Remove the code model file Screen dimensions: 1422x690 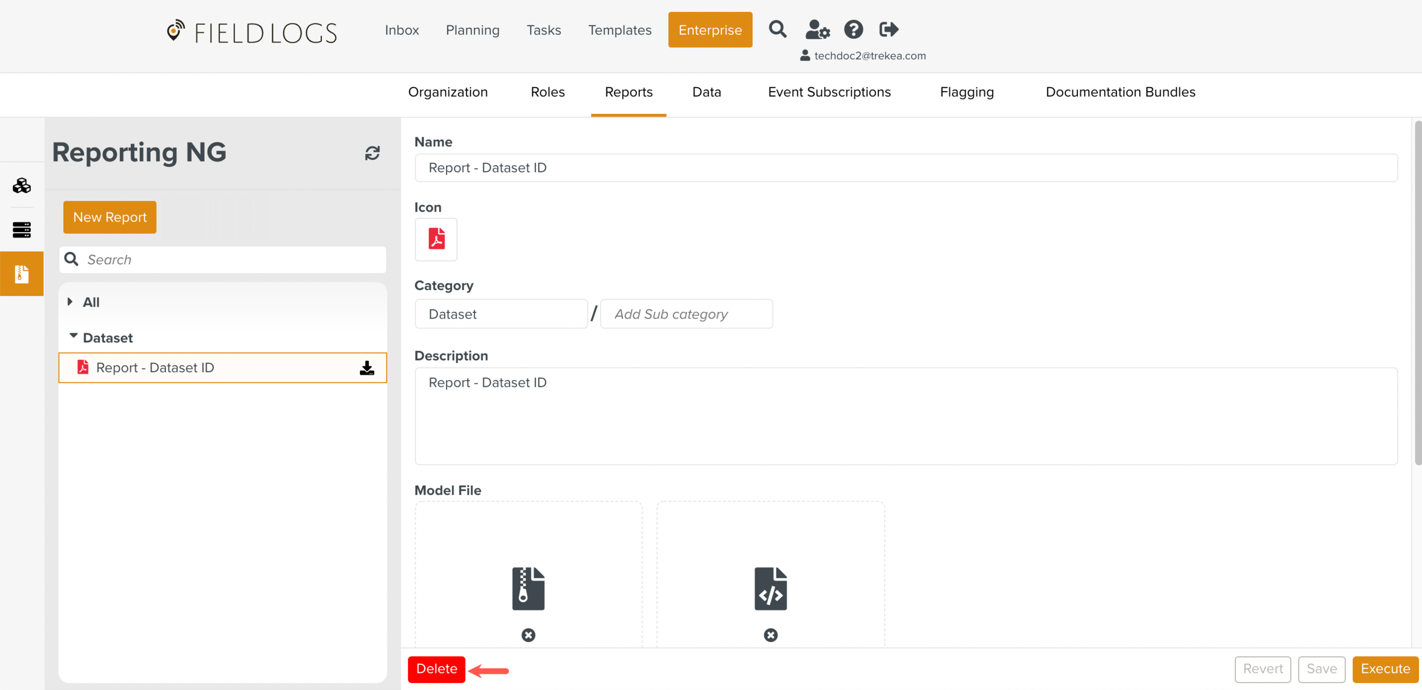coord(770,635)
